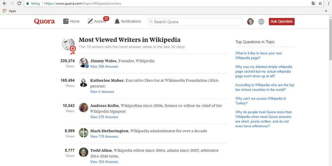Viewport: 332px width, 166px height.
Task: Click the green secure padlock icon
Action: 28,3
